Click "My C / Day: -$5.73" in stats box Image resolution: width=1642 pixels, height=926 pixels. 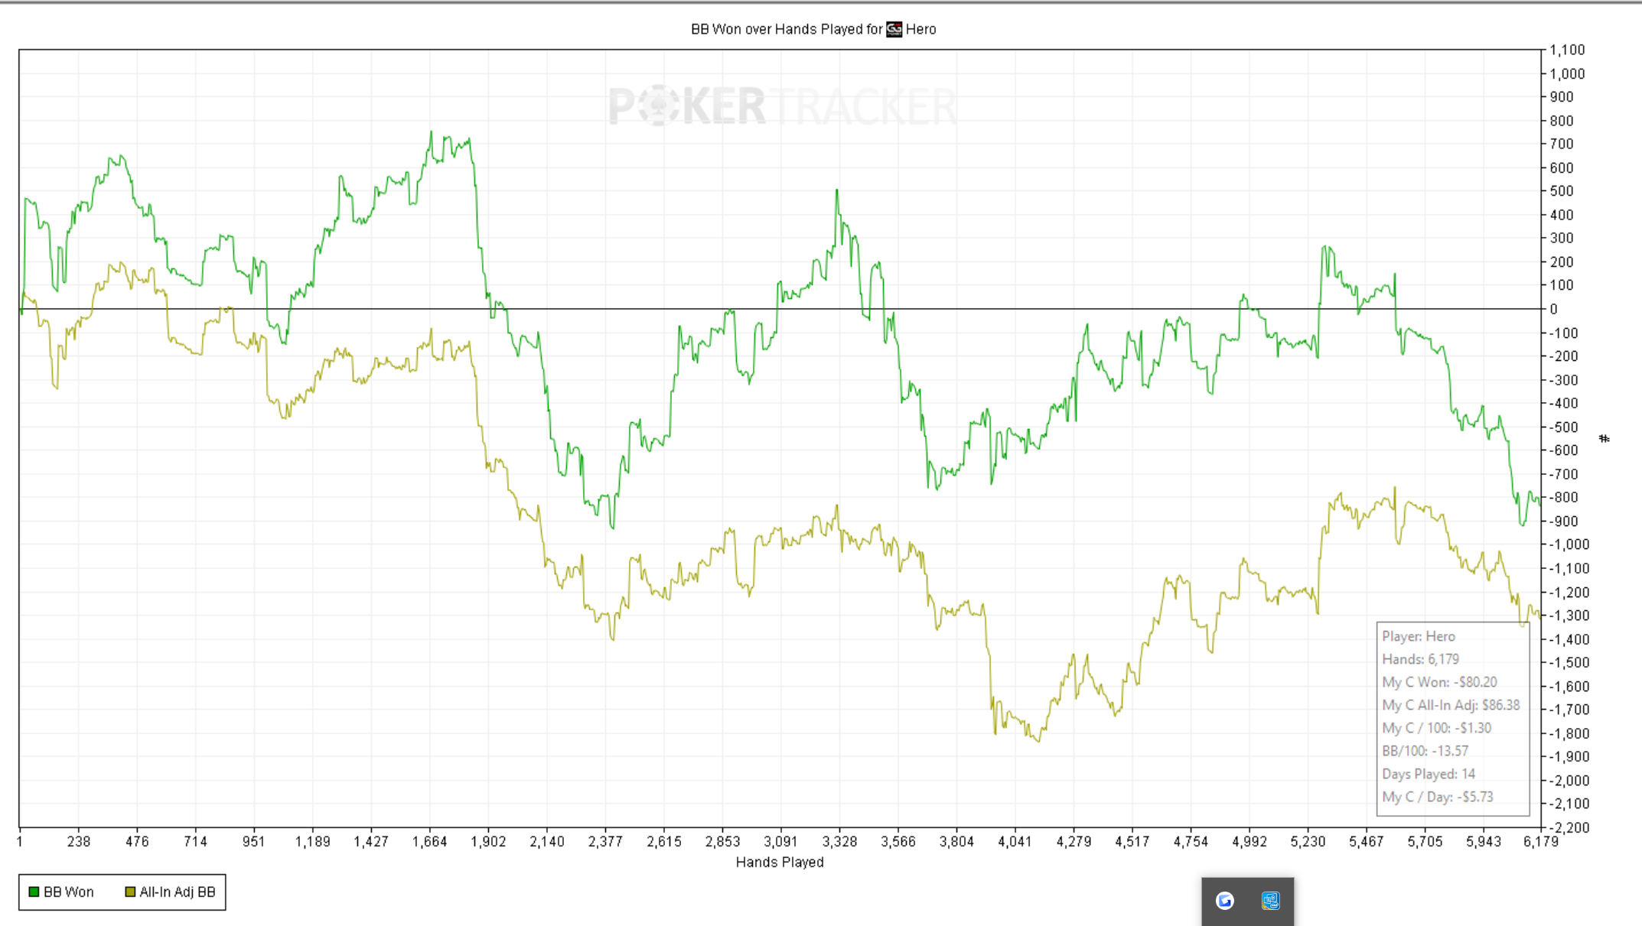[x=1438, y=797]
